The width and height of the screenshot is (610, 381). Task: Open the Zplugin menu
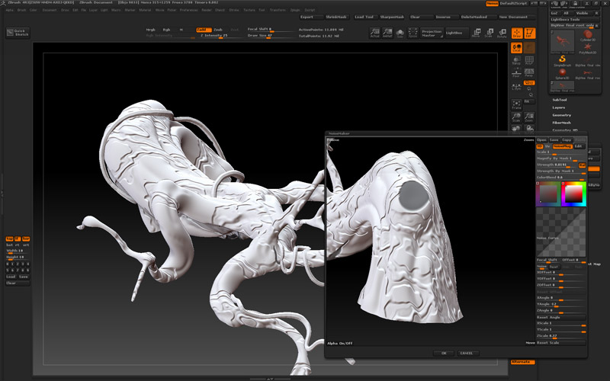pyautogui.click(x=295, y=10)
